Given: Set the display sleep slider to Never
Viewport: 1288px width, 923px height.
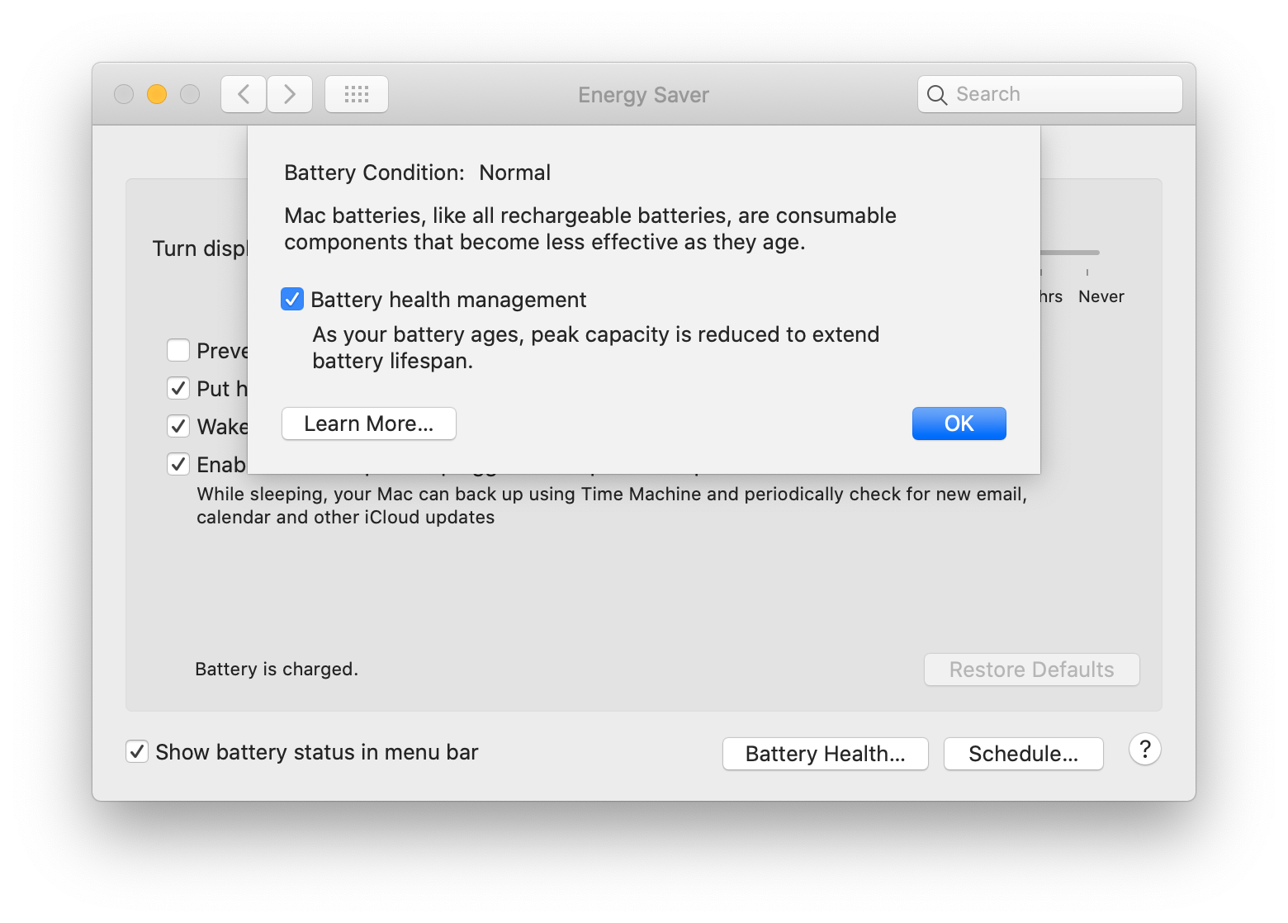Looking at the screenshot, I should coord(1087,253).
